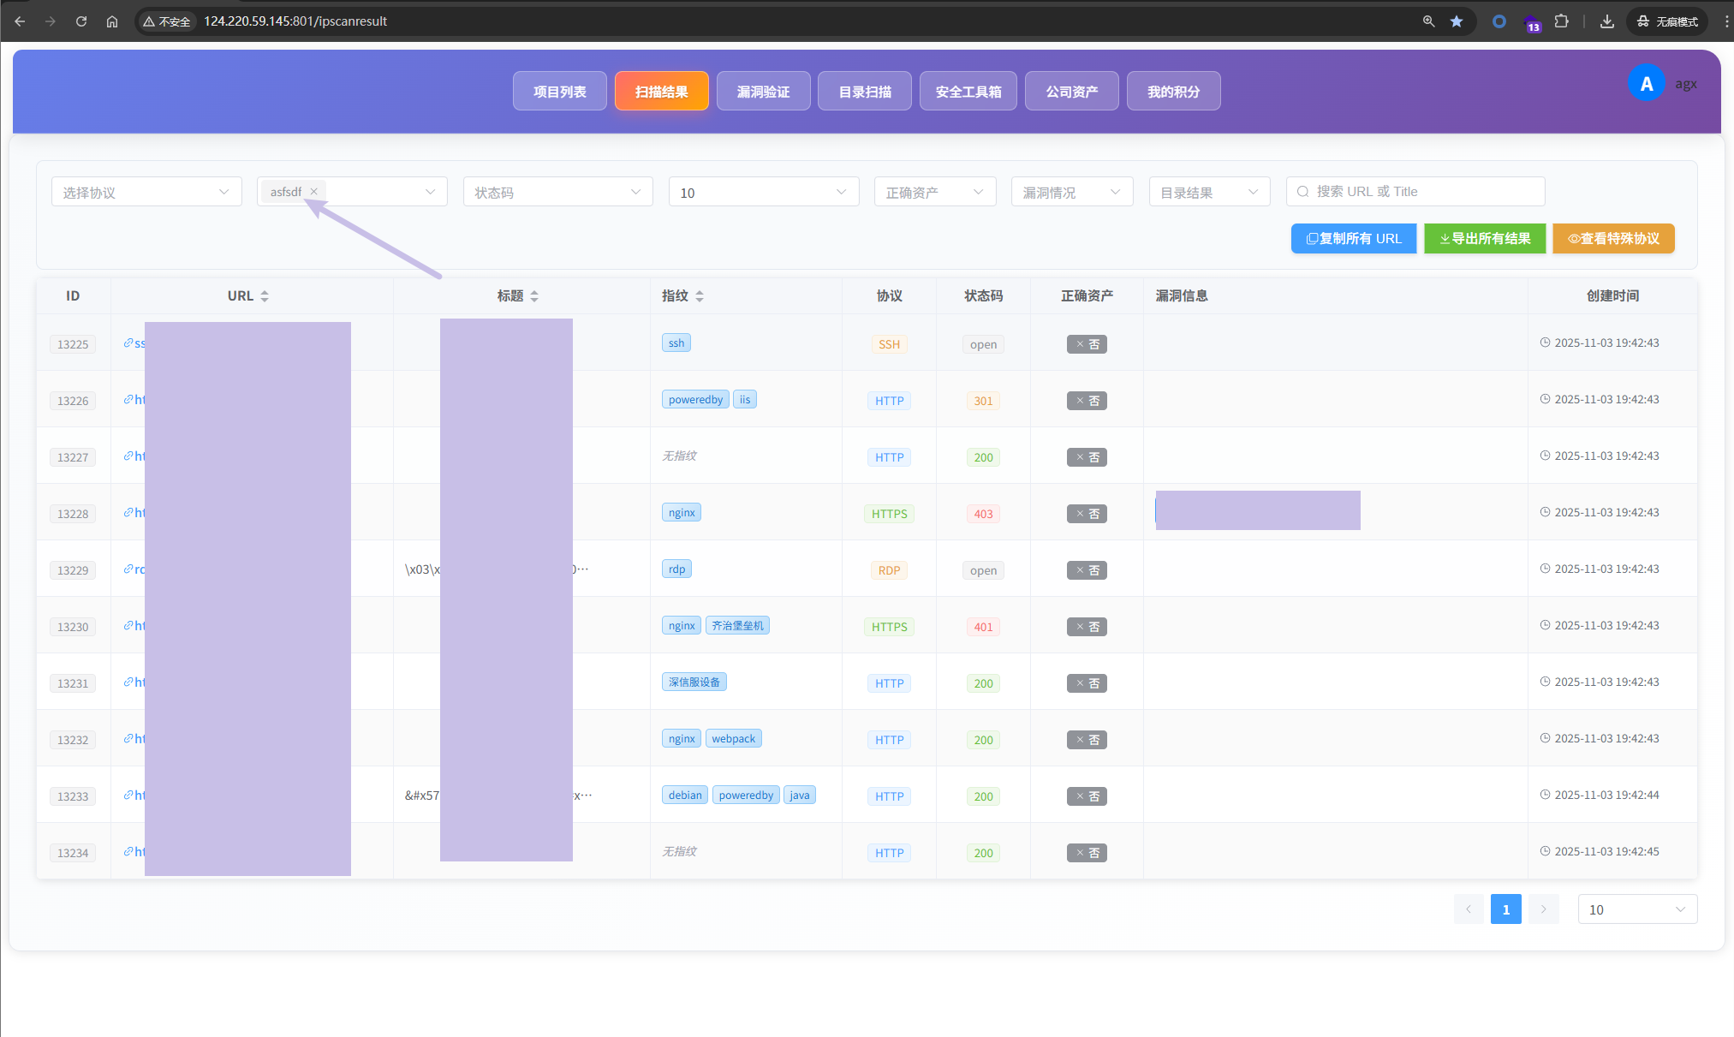Open browser extensions puzzle icon

click(x=1561, y=21)
